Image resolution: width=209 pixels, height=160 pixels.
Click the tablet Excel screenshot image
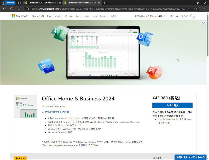point(103,53)
